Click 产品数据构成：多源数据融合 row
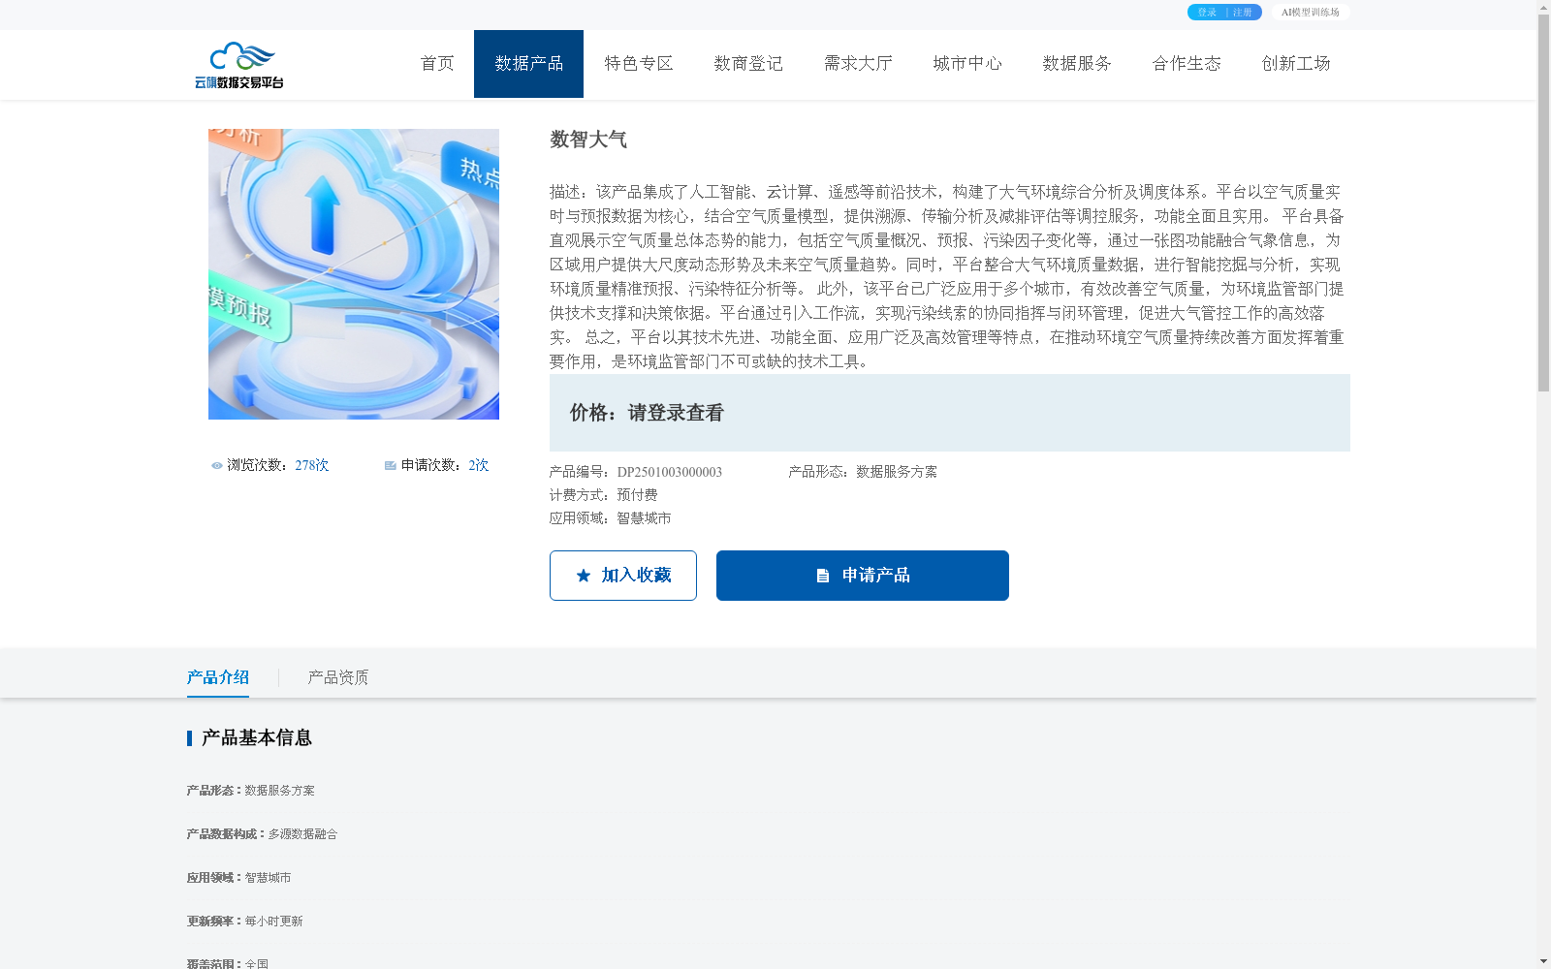Image resolution: width=1551 pixels, height=969 pixels. pos(262,834)
